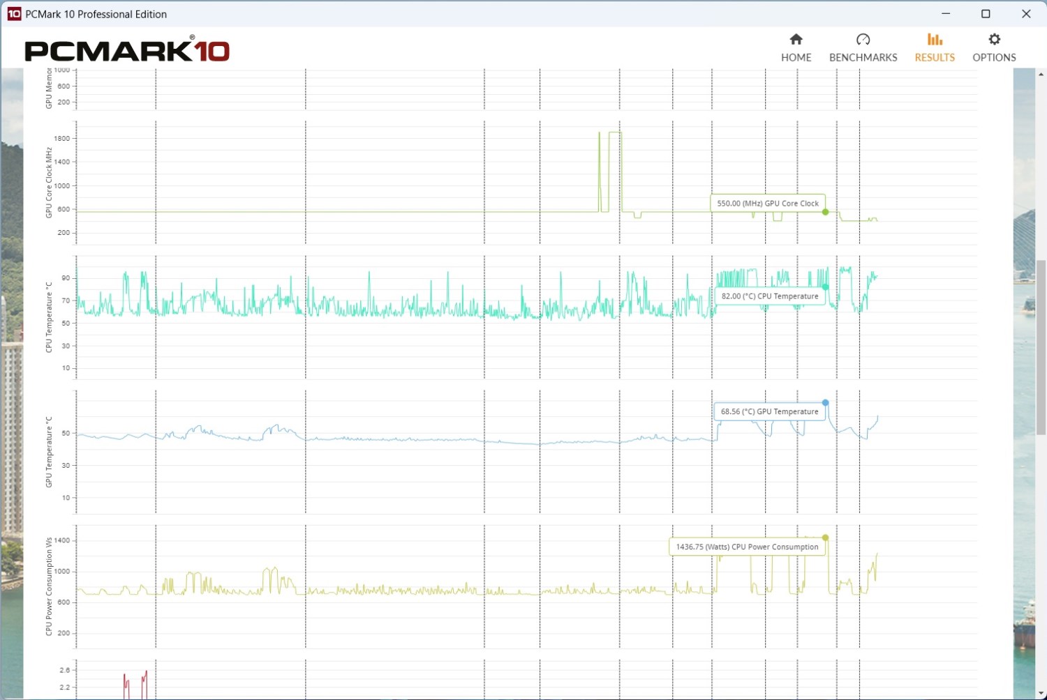Open the BENCHMARKS section
This screenshot has width=1047, height=700.
(863, 47)
